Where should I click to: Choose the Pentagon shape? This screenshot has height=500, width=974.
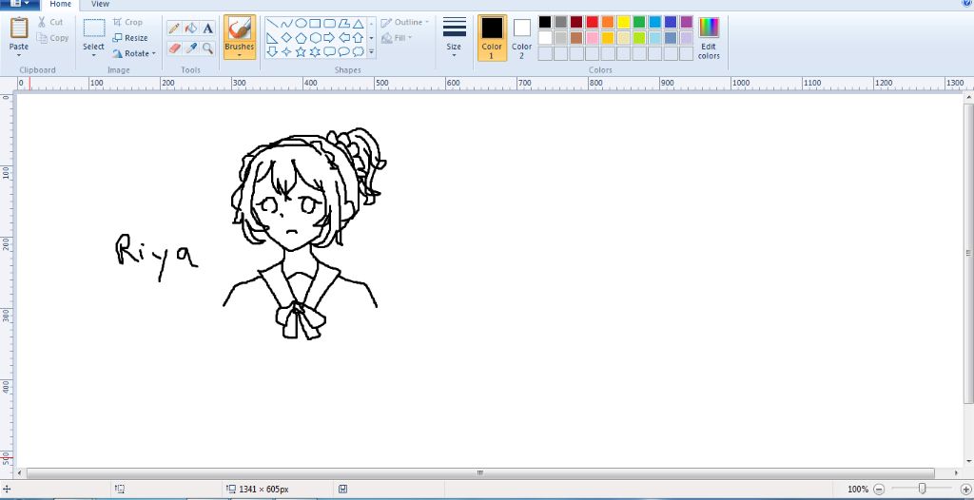point(301,38)
